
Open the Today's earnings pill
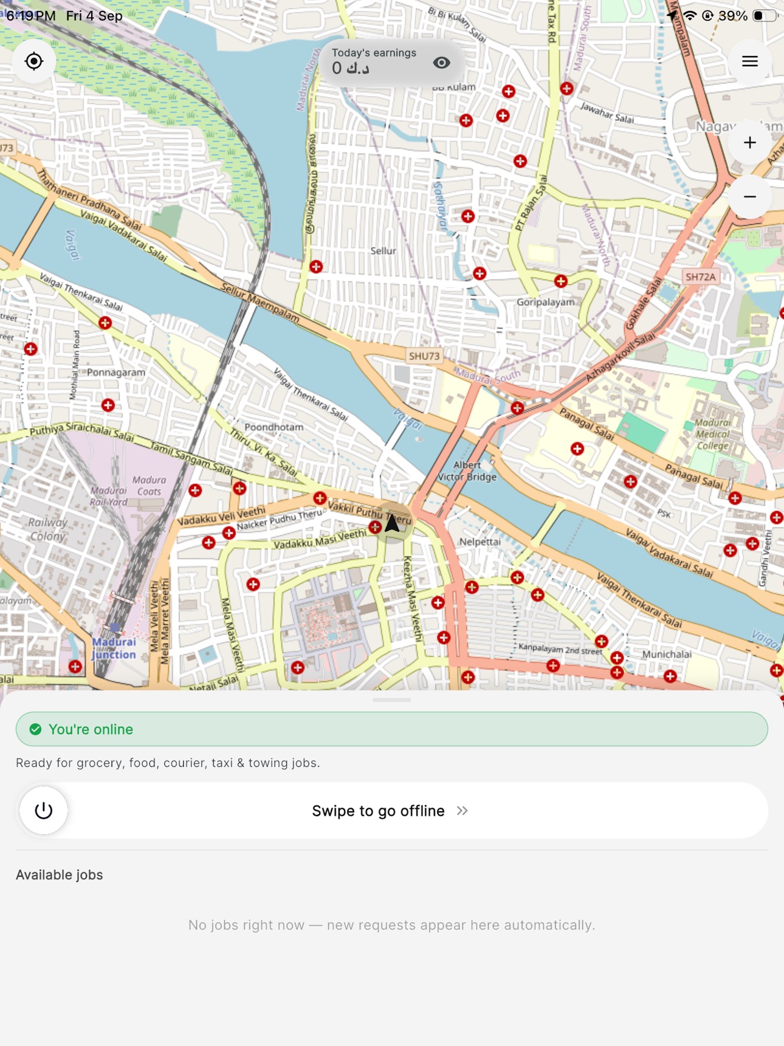pos(392,62)
